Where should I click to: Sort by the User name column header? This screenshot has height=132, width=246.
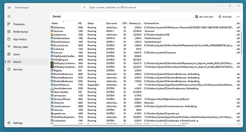113,23
